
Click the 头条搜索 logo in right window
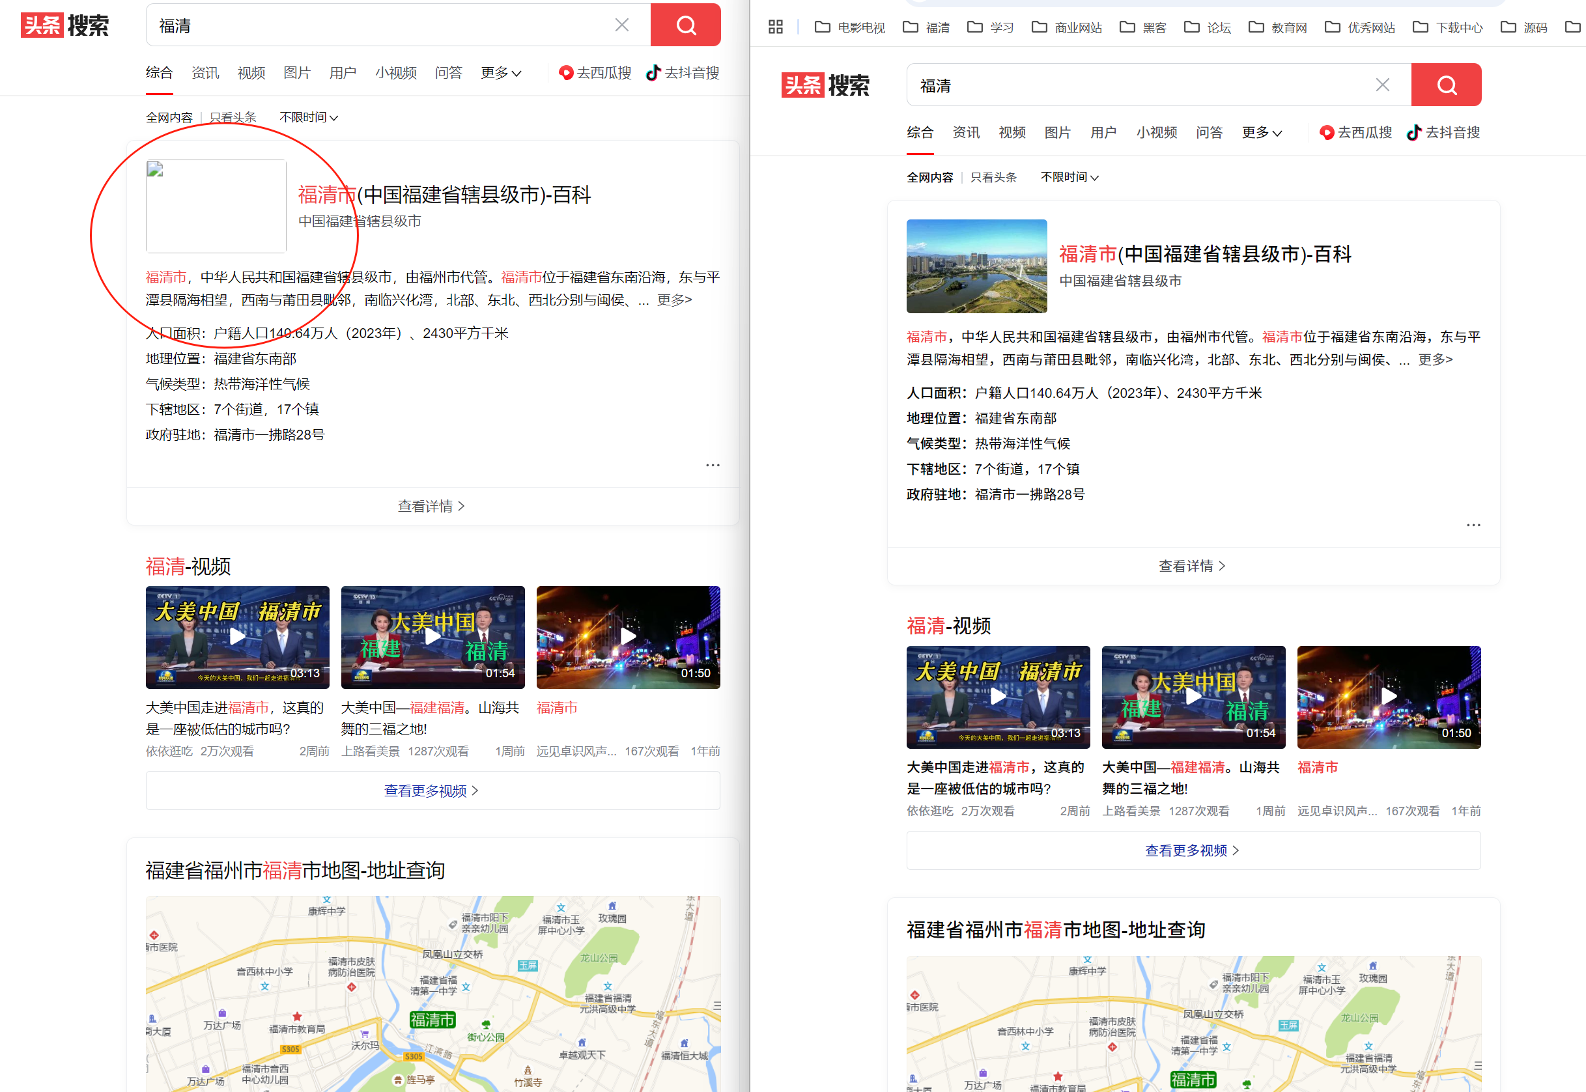(x=825, y=85)
